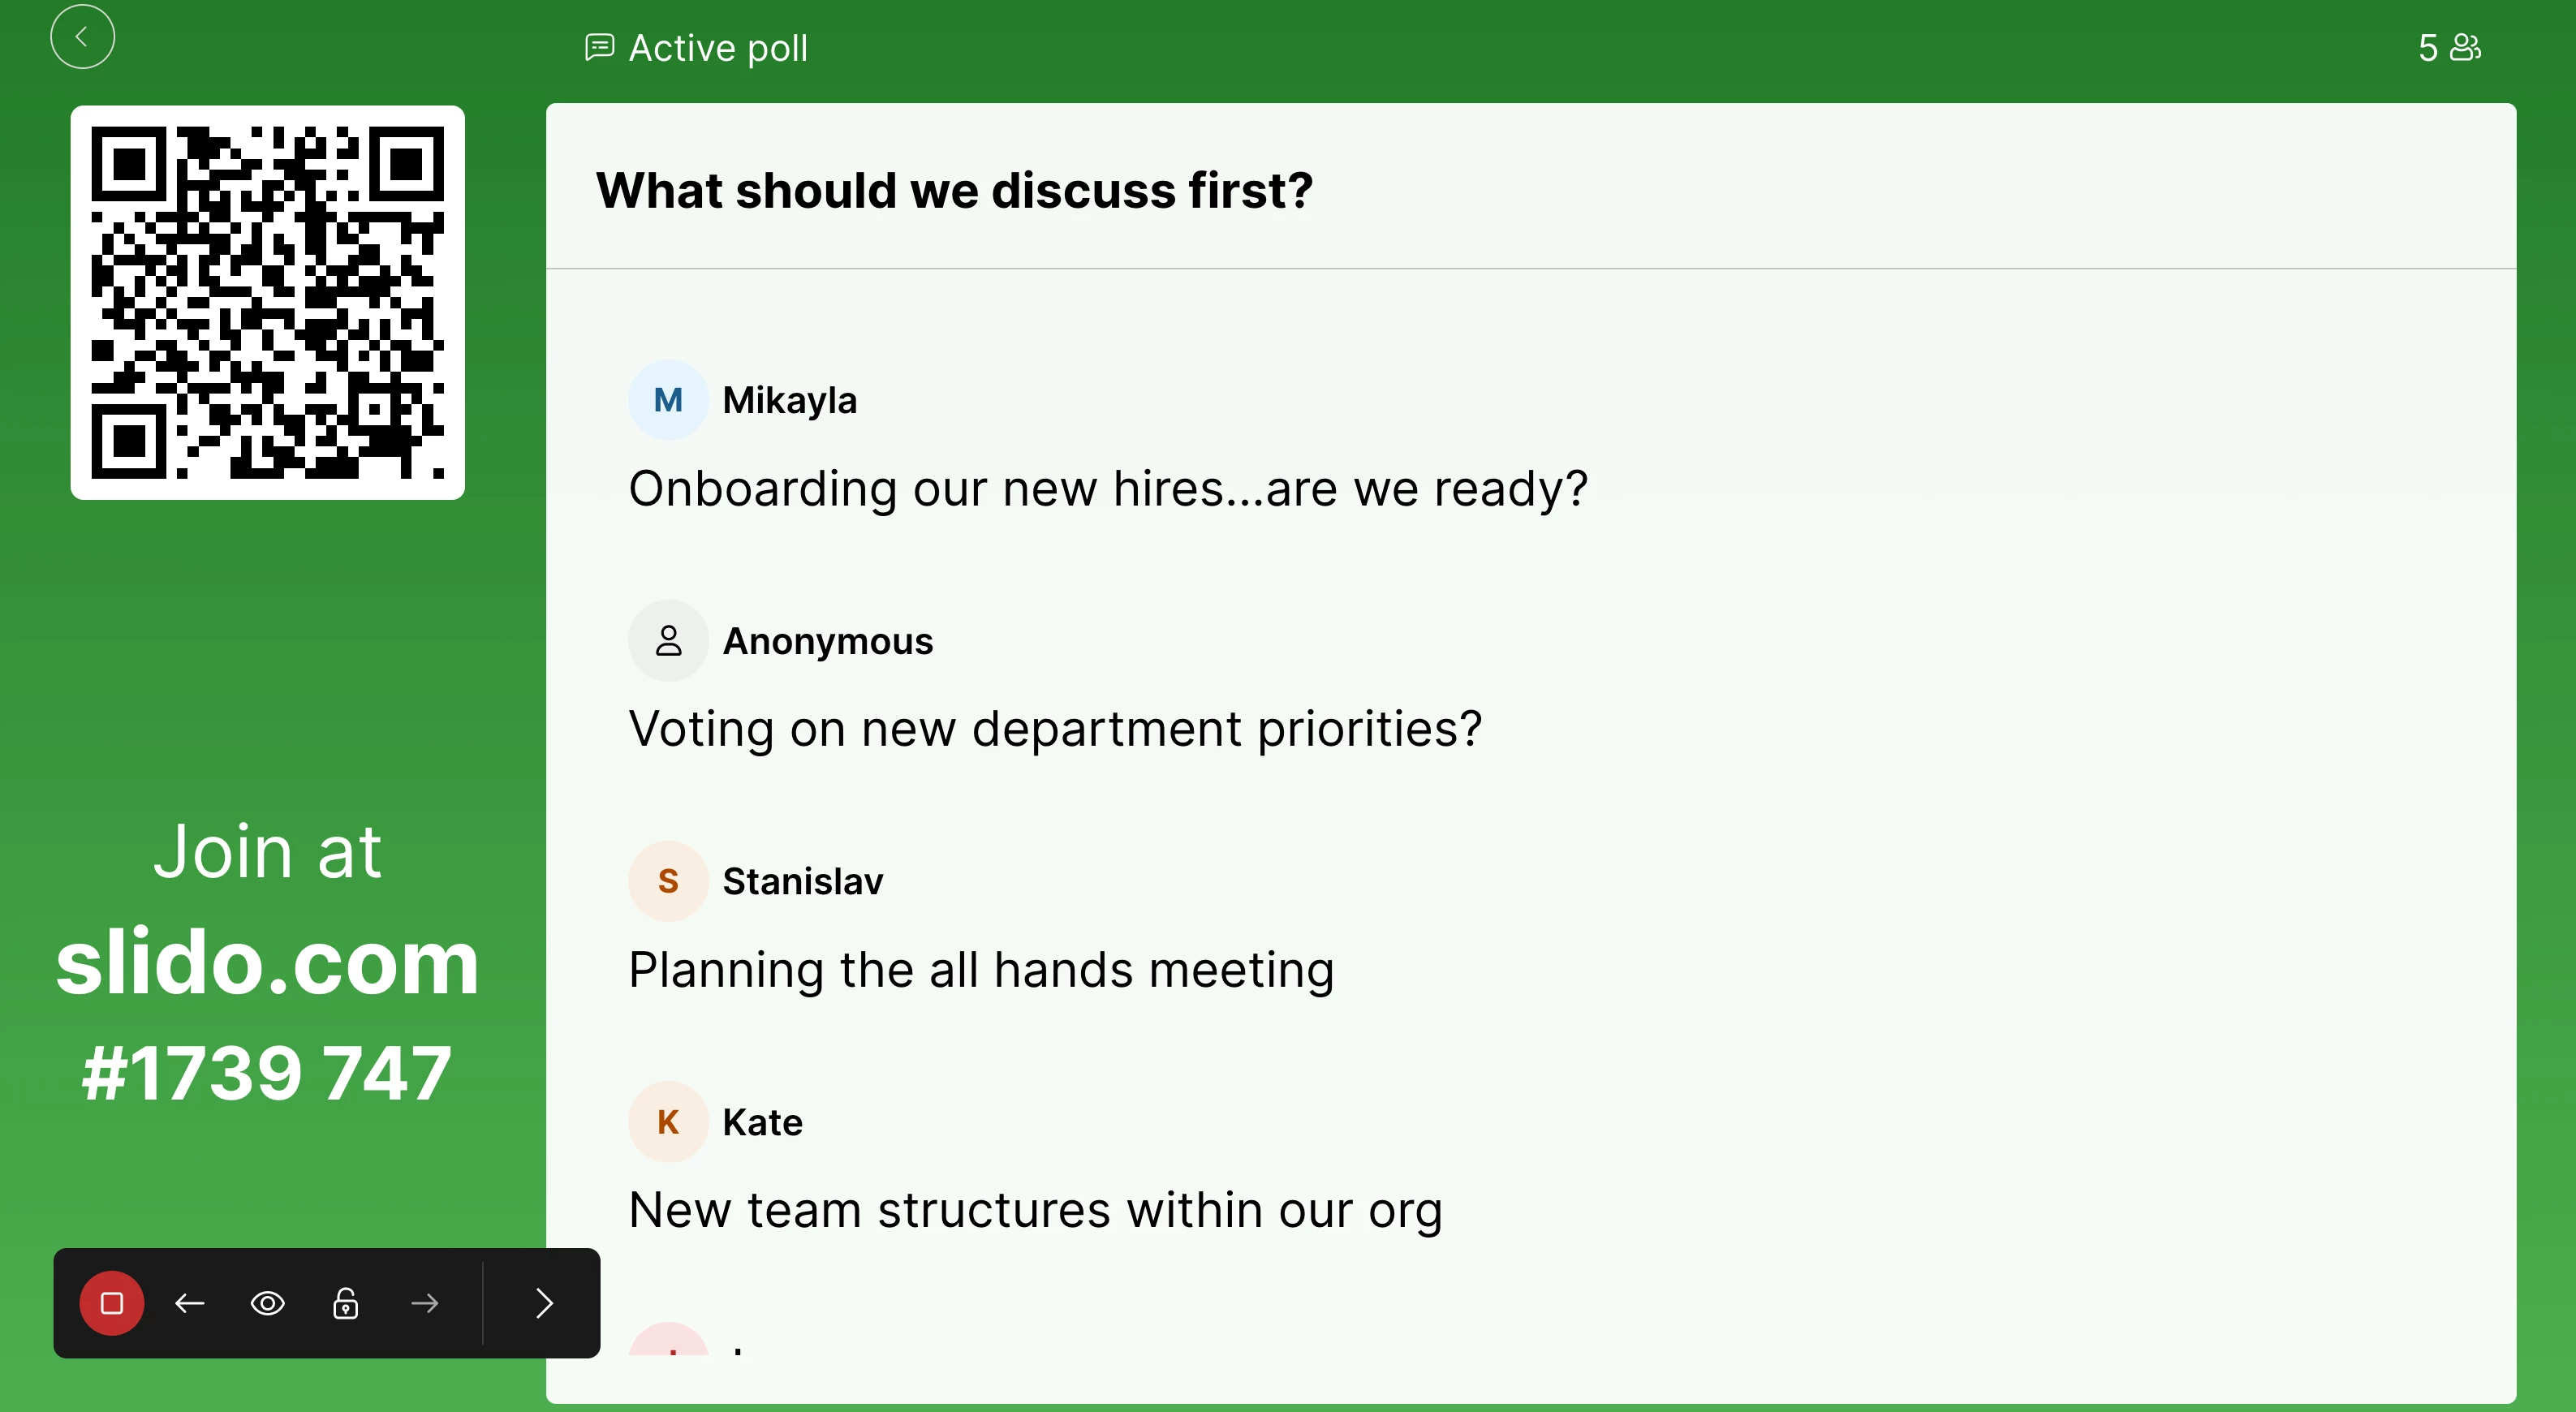Click Kate's avatar

(x=668, y=1122)
